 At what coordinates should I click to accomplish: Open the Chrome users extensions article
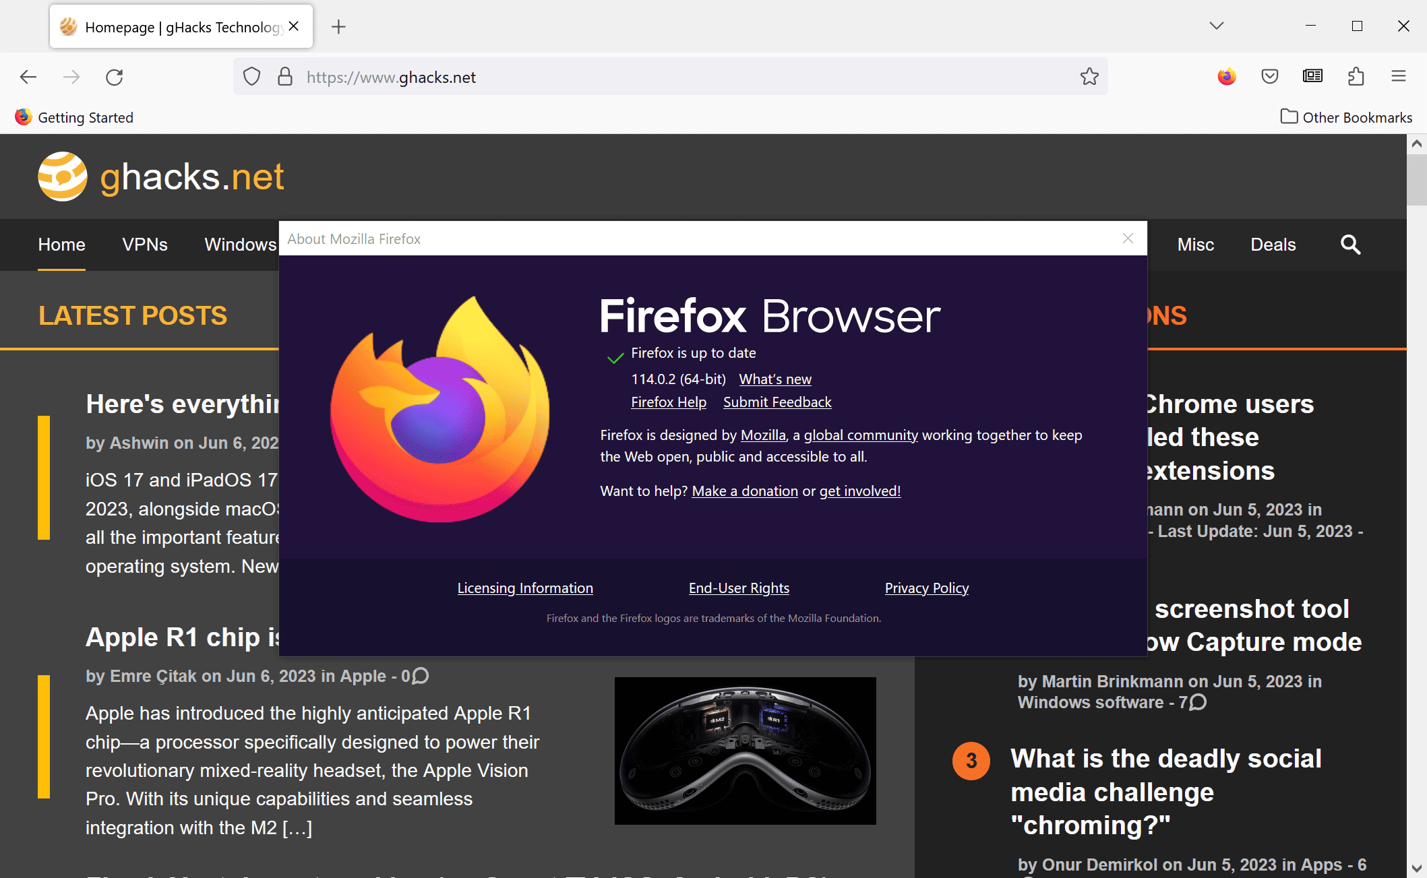(1230, 437)
